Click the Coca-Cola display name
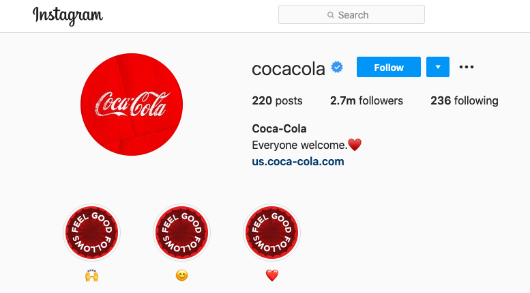Screen dimensions: 530x293 280,128
